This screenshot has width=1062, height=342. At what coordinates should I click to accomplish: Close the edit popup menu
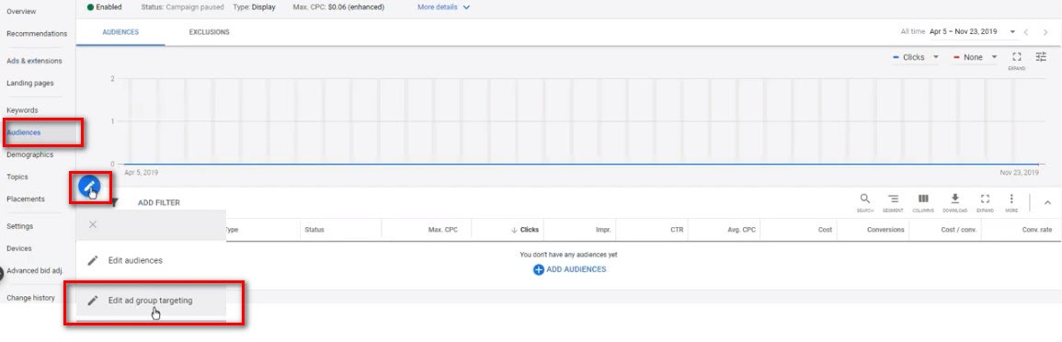(93, 224)
